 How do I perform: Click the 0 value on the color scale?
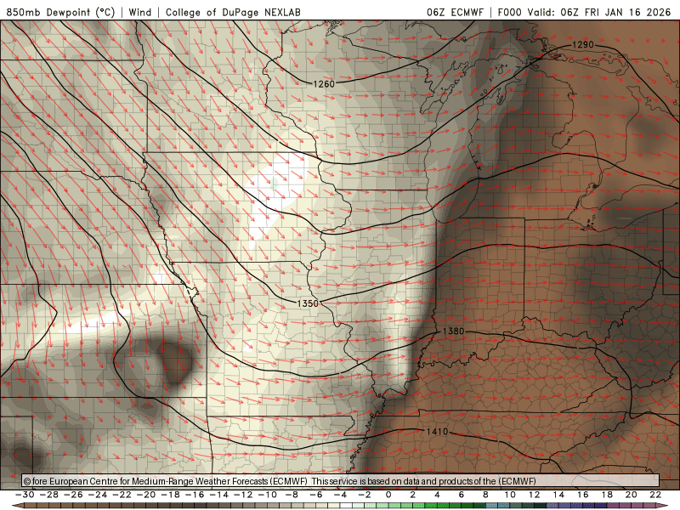388,495
